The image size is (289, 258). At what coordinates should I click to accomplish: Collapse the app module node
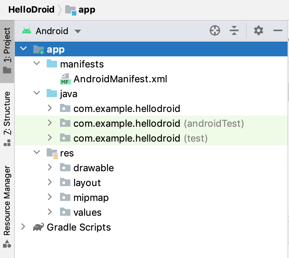point(23,49)
